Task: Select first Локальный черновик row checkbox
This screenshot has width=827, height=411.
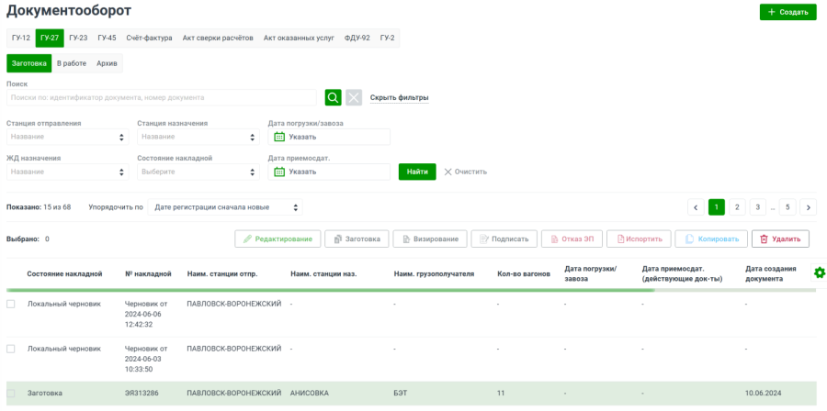Action: click(x=11, y=303)
